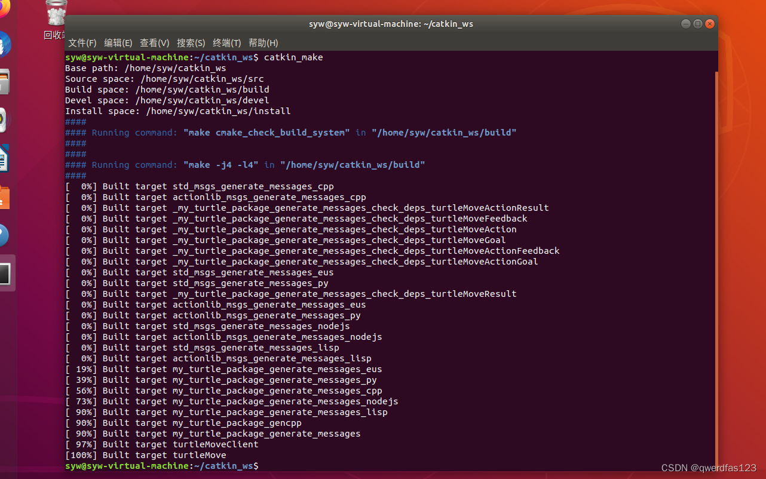Screen dimensions: 766x479
Task: Open Ubuntu Software from the dock
Action: (4, 197)
